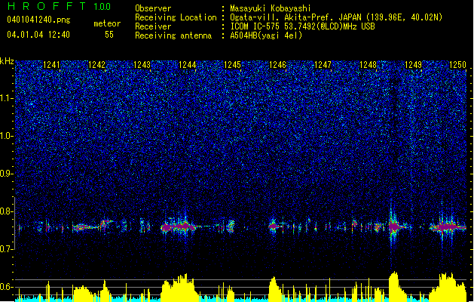Viewport: 474px width, 302px height.
Task: Click the 1241 time marker
Action: [52, 64]
